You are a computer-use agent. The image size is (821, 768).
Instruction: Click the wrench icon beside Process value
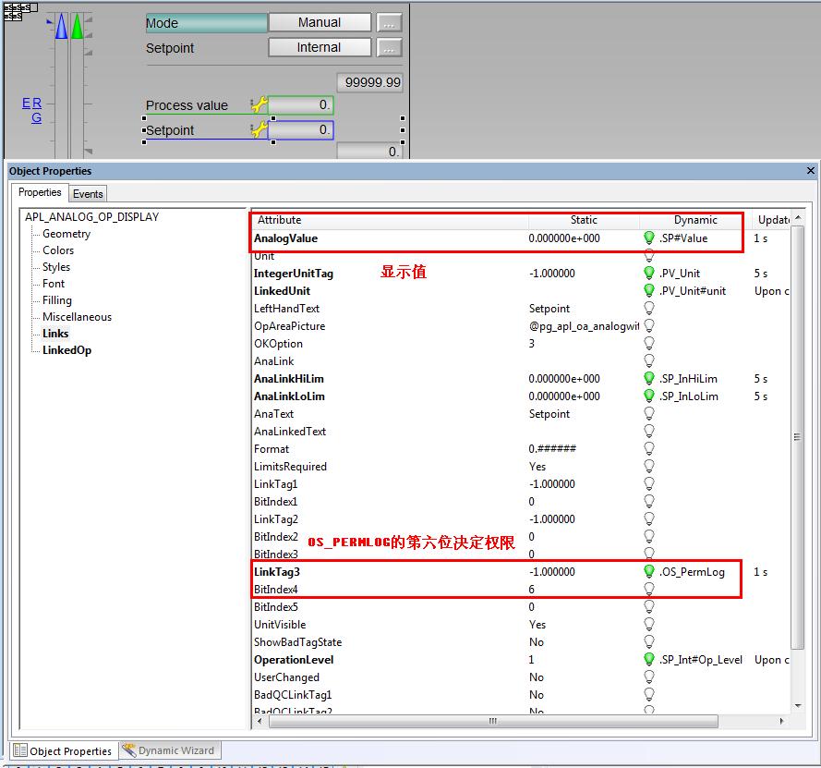[260, 104]
